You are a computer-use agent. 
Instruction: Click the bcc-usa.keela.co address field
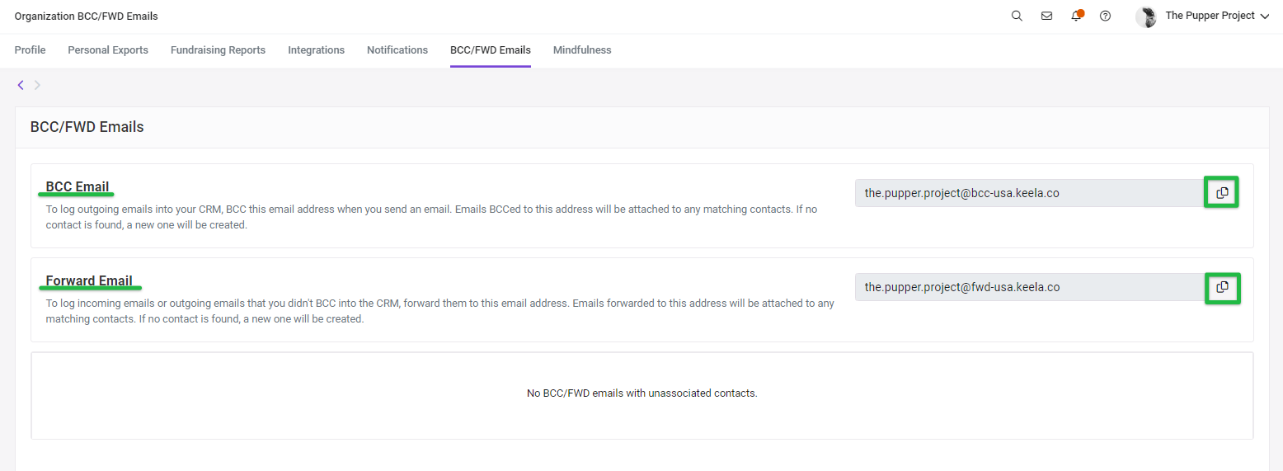1031,193
